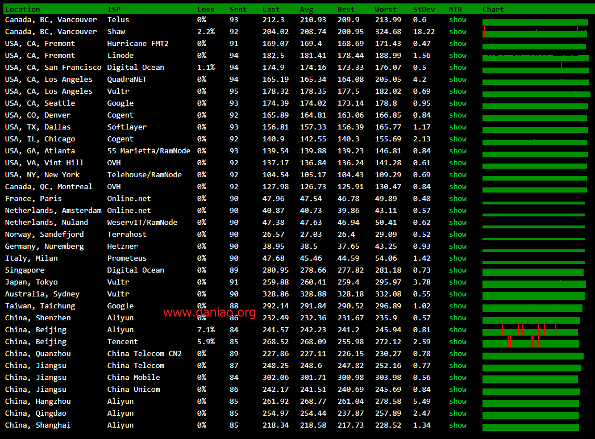Click the Sent column header

[238, 10]
